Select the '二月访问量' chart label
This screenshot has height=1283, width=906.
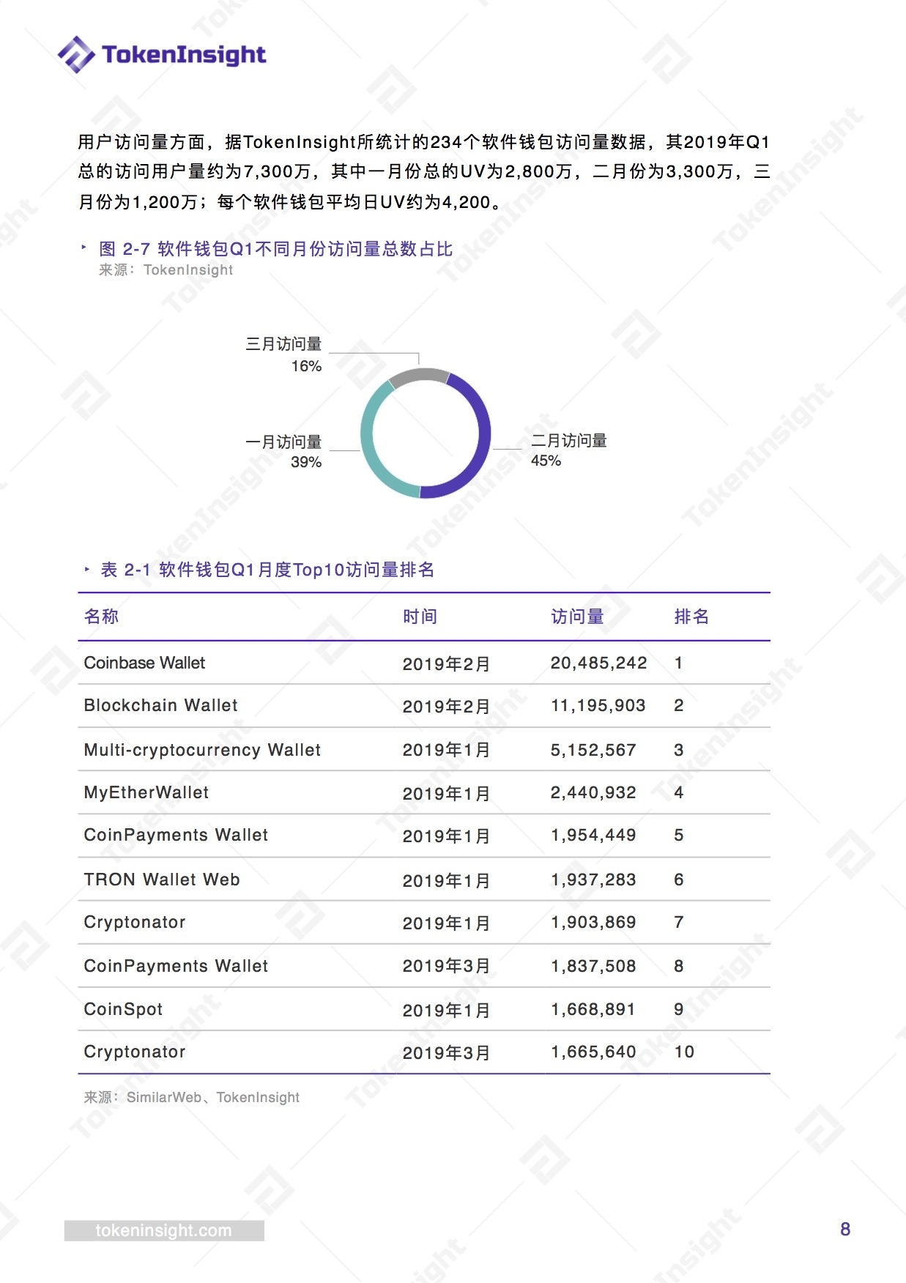point(569,440)
